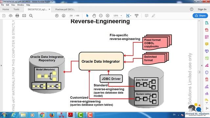Open Combine Files tool in right pane
This screenshot has height=118, width=210.
click(207, 51)
